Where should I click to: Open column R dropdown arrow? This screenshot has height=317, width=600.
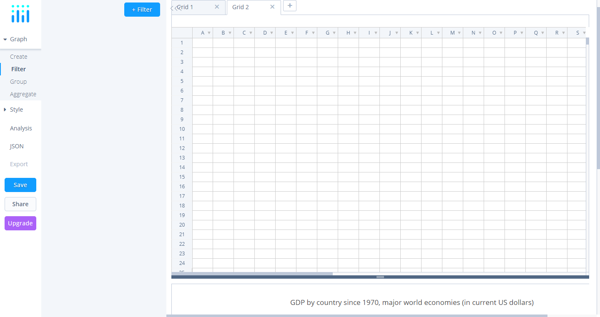click(563, 33)
